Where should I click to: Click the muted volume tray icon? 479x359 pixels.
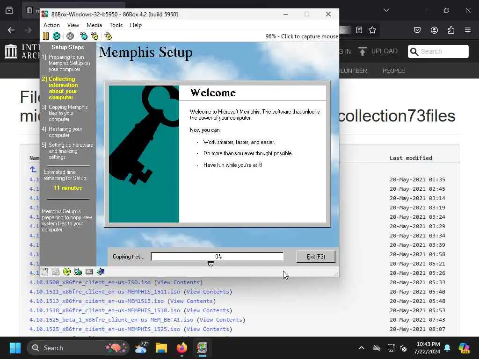[x=403, y=348]
